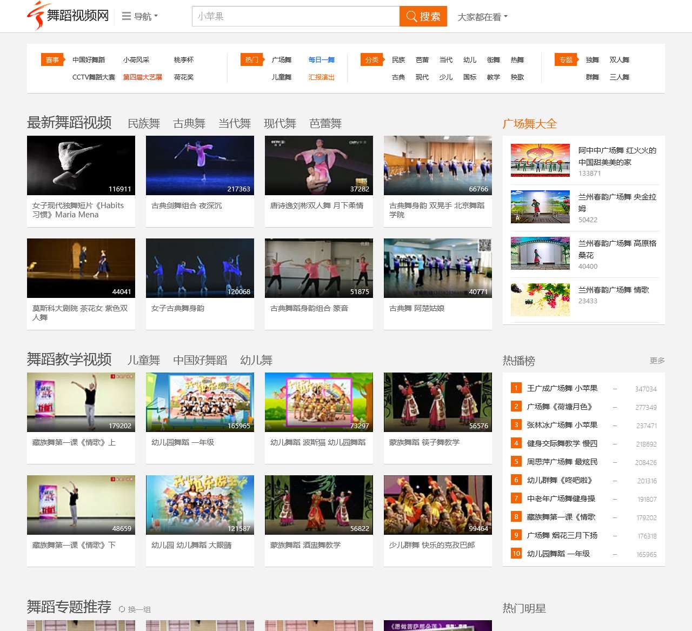Open the 古典剑舞组合 夜深沉 video thumbnail

coord(200,165)
